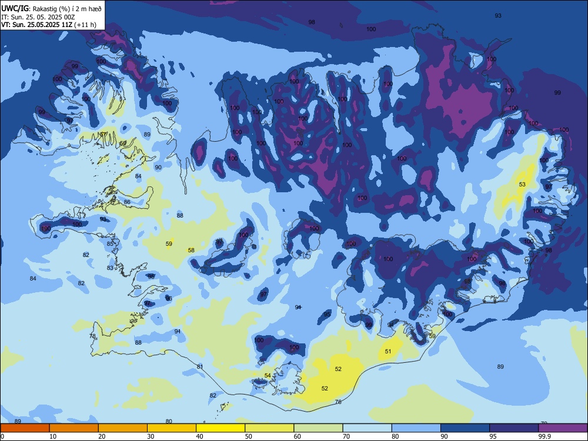Click the humidity value '51' on the map
Screen dimensions: 588x441
pos(388,352)
